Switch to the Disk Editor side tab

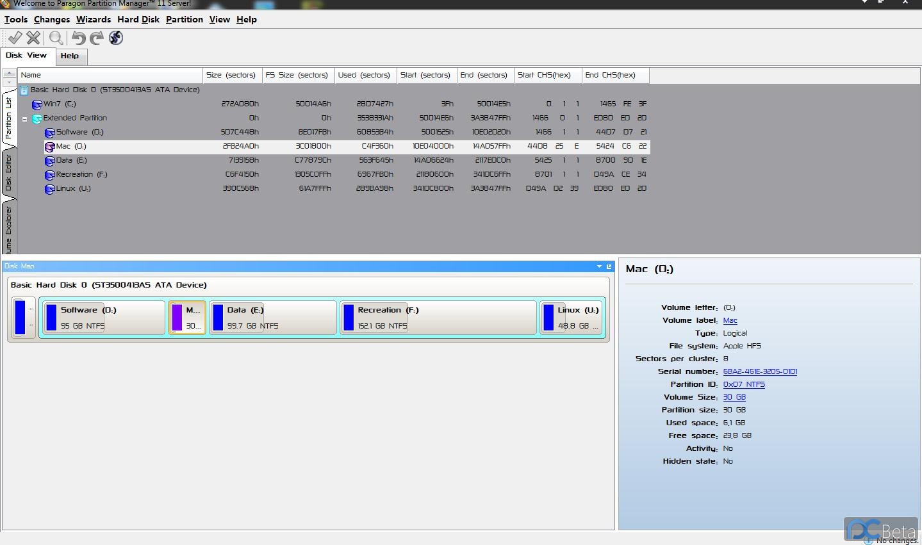[x=8, y=173]
